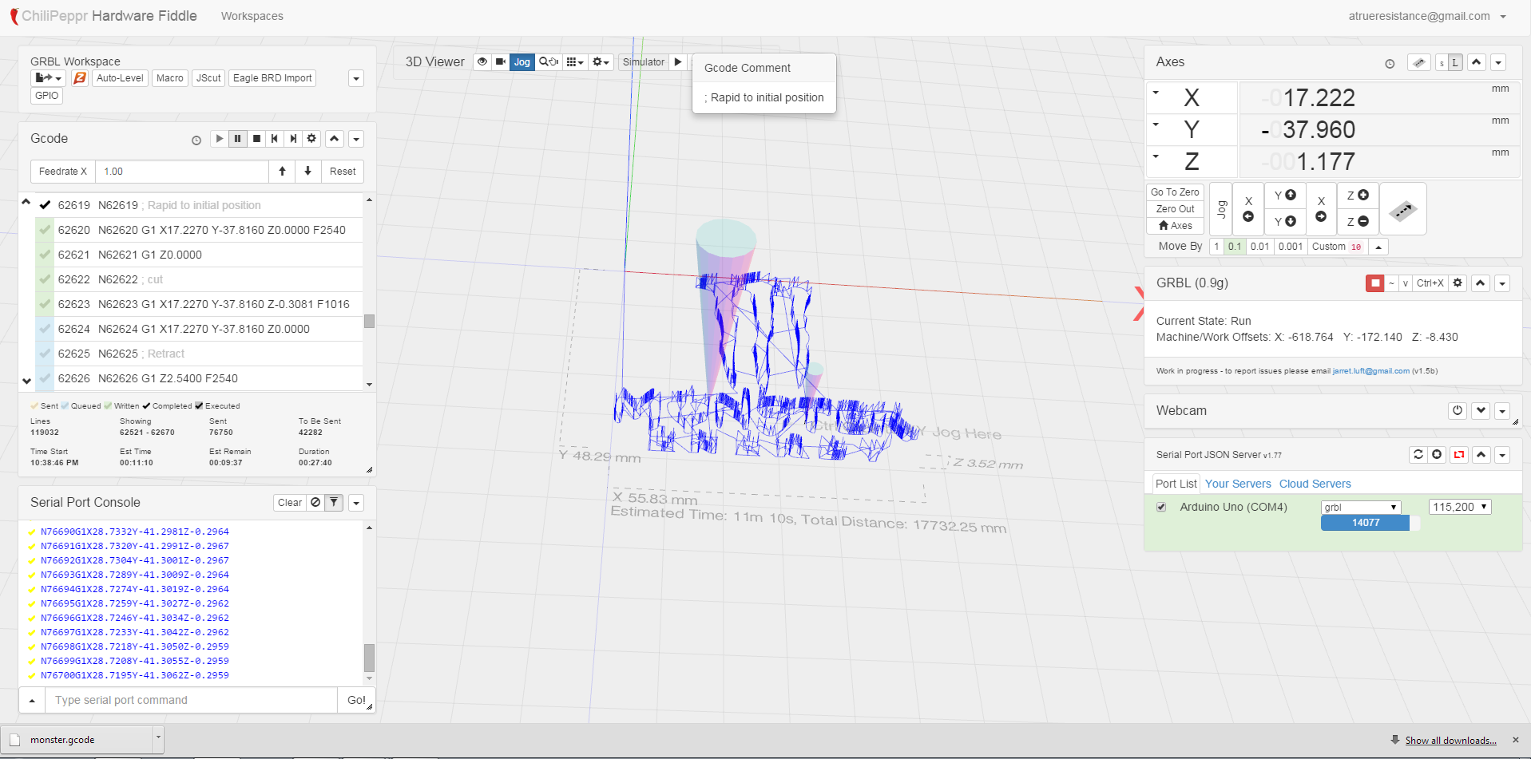
Task: Uncheck the Arduino Uno (COM4) port checkbox
Action: coord(1161,508)
